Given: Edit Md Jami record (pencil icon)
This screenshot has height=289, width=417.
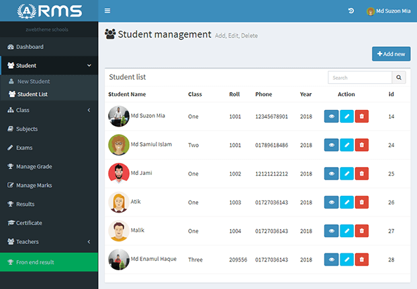Looking at the screenshot, I should [346, 174].
